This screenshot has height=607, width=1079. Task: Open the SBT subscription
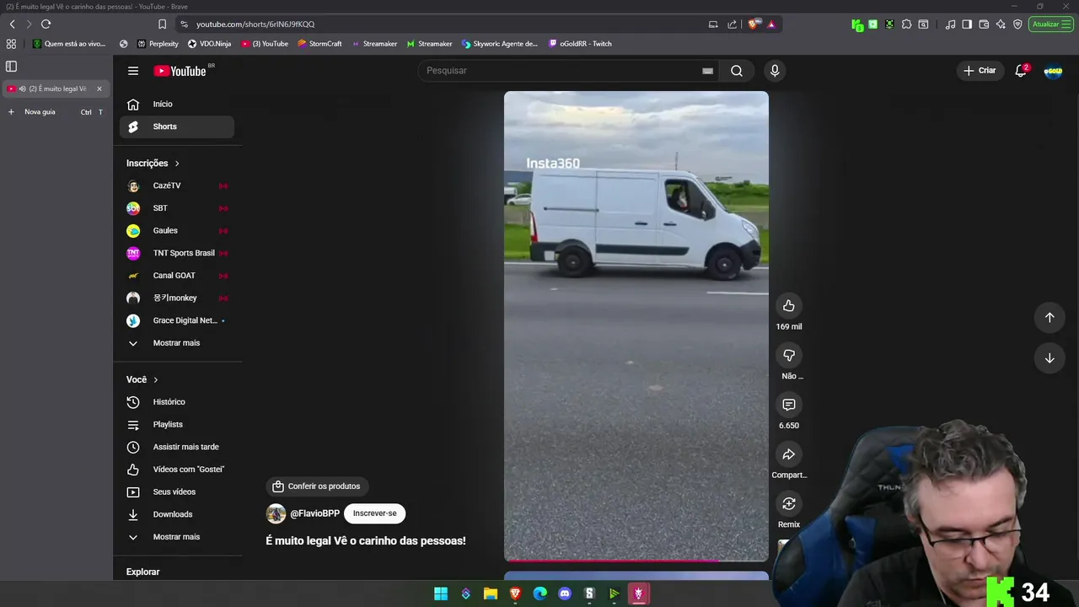(176, 208)
